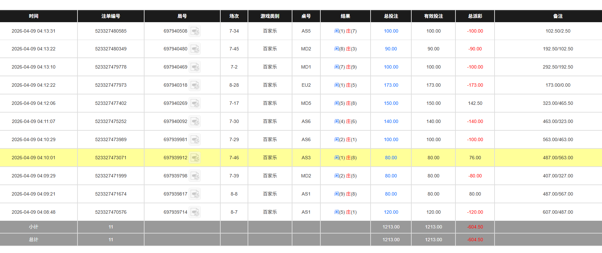Click table number AS3 cell
602x253 pixels.
click(306, 158)
